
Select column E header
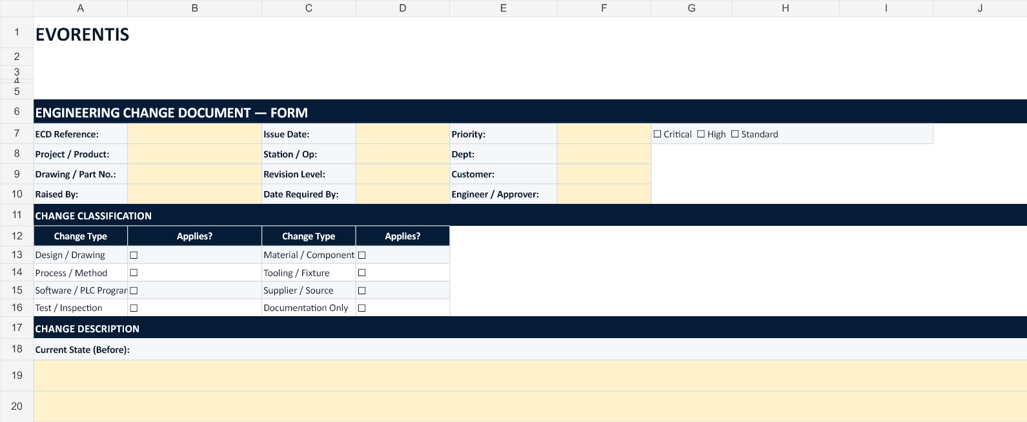tap(503, 8)
